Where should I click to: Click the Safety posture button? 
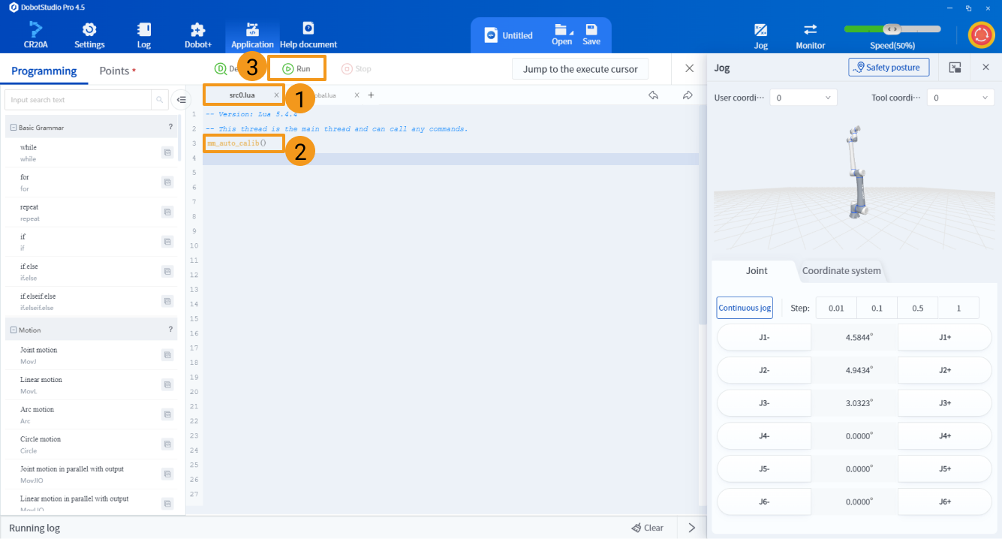[x=889, y=68]
